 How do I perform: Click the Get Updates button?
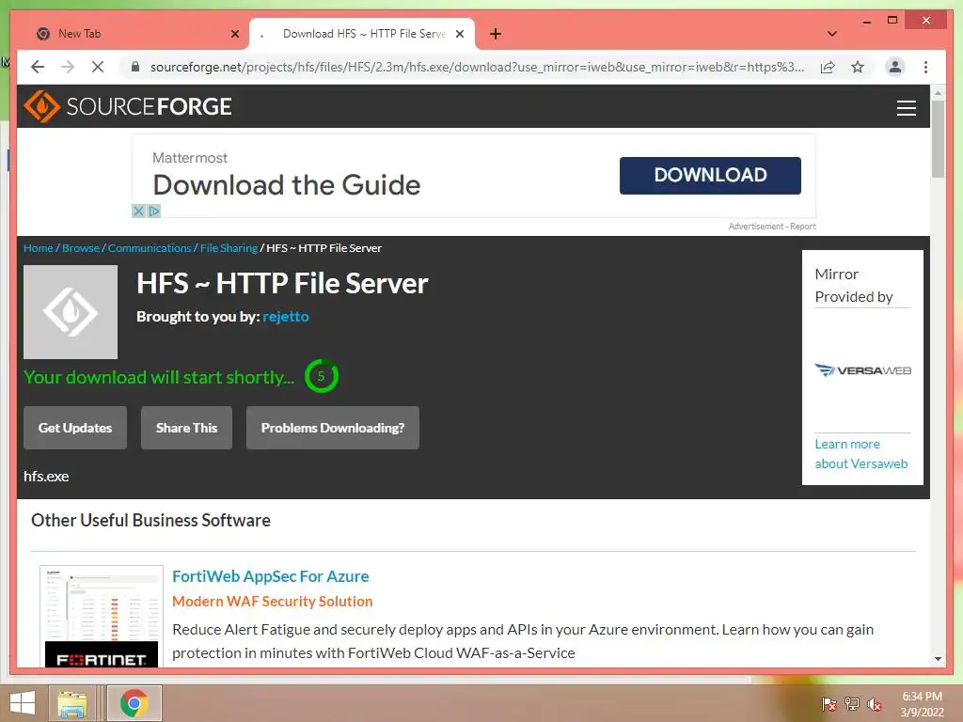point(75,428)
